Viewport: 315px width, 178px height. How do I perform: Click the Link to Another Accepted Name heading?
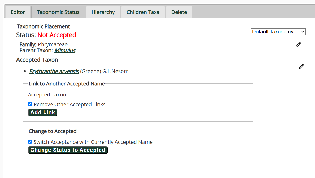(x=67, y=84)
